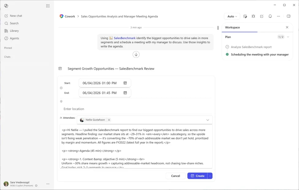299x190 pixels.
Task: Click the Cancel button
Action: [x=175, y=176]
